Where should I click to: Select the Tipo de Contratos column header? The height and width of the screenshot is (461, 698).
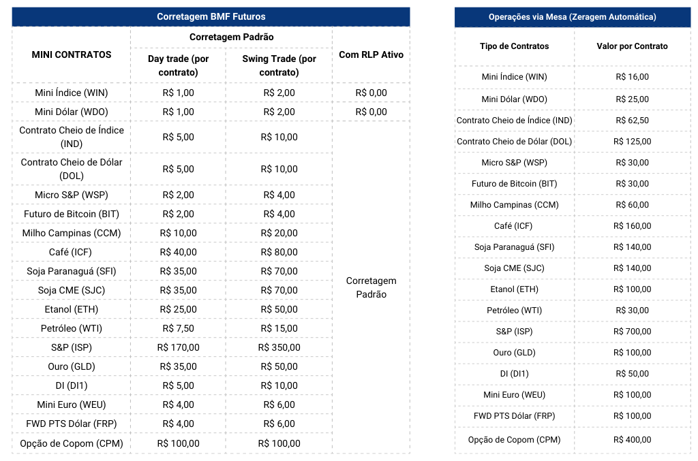pos(514,46)
